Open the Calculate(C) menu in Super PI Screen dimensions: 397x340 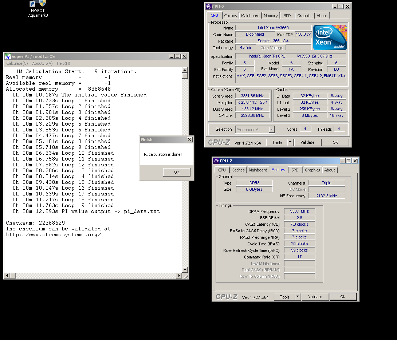coord(17,63)
